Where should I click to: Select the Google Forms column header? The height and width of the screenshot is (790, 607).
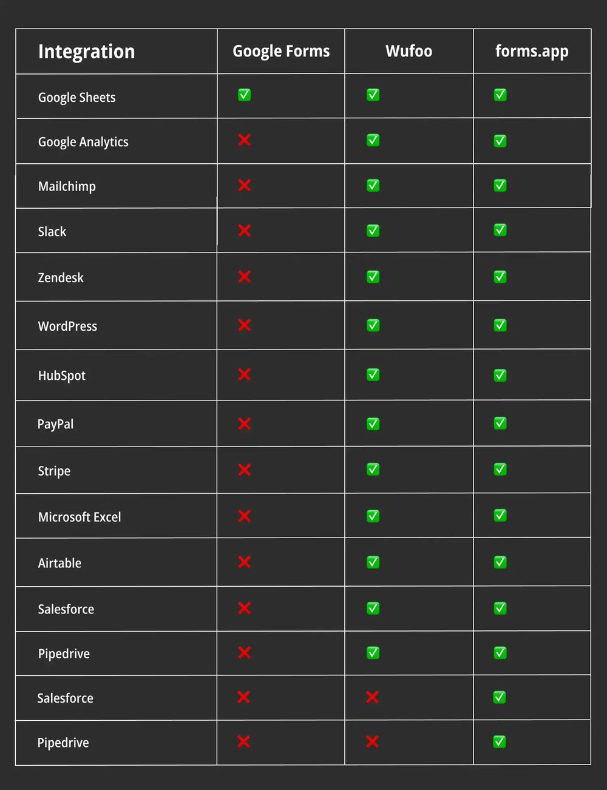(x=281, y=51)
